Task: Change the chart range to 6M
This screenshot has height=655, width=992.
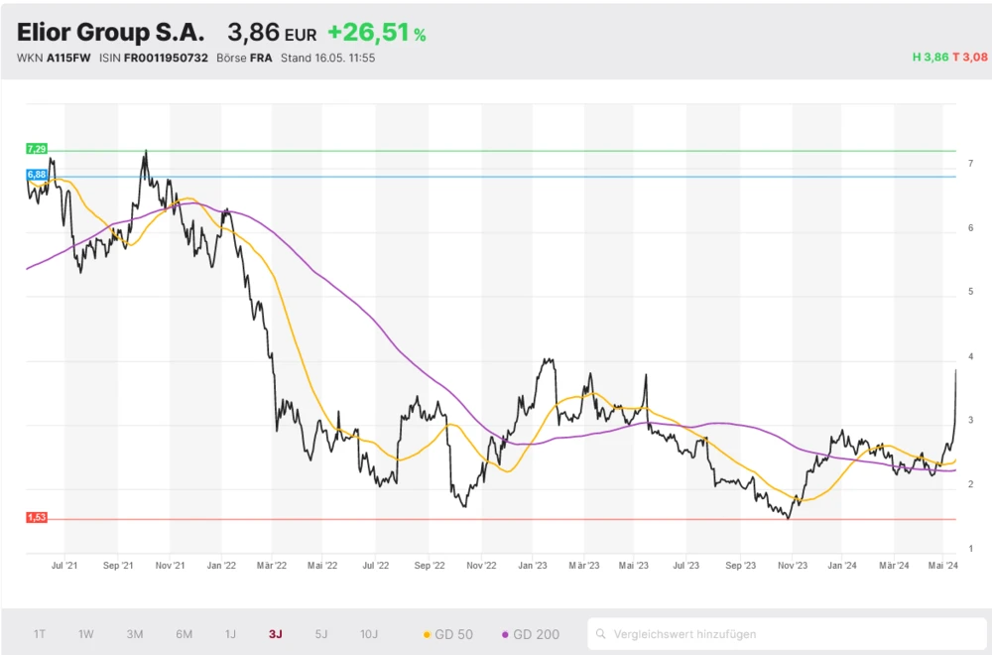Action: point(184,633)
